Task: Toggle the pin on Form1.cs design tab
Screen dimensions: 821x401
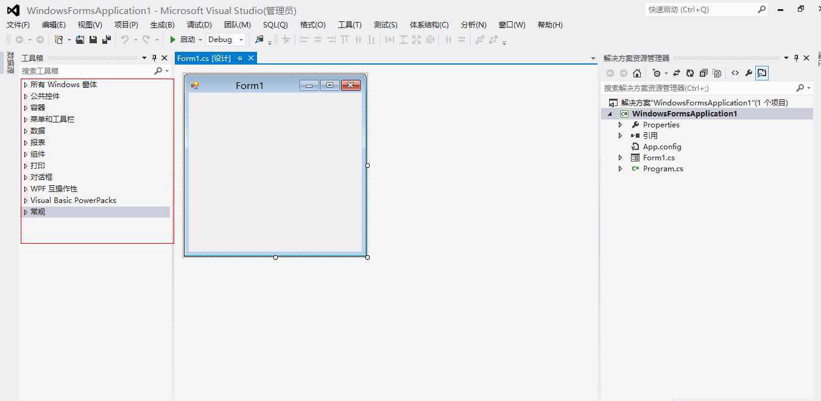Action: click(x=239, y=58)
